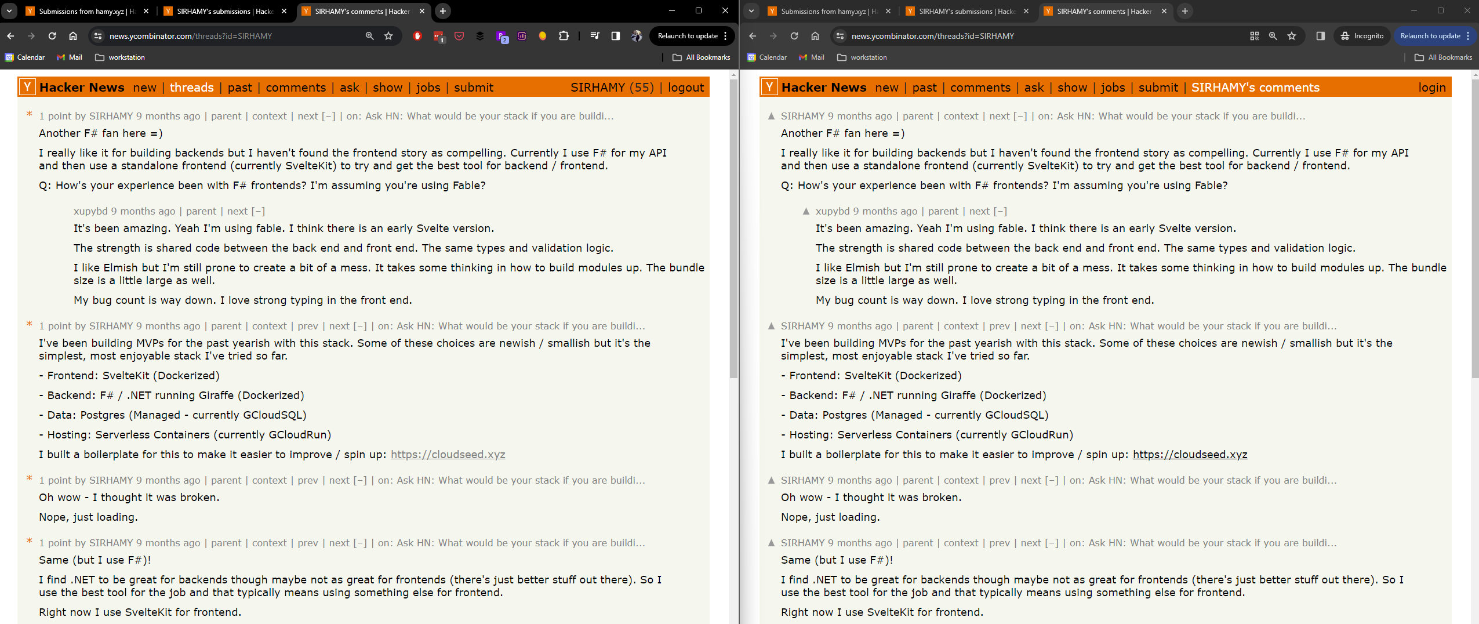This screenshot has width=1479, height=624.
Task: Open the side panel icon in the incognito window
Action: click(x=1321, y=36)
